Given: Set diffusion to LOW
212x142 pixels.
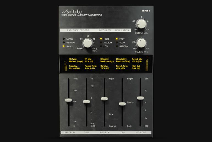Looking at the screenshot, I should [101, 46].
